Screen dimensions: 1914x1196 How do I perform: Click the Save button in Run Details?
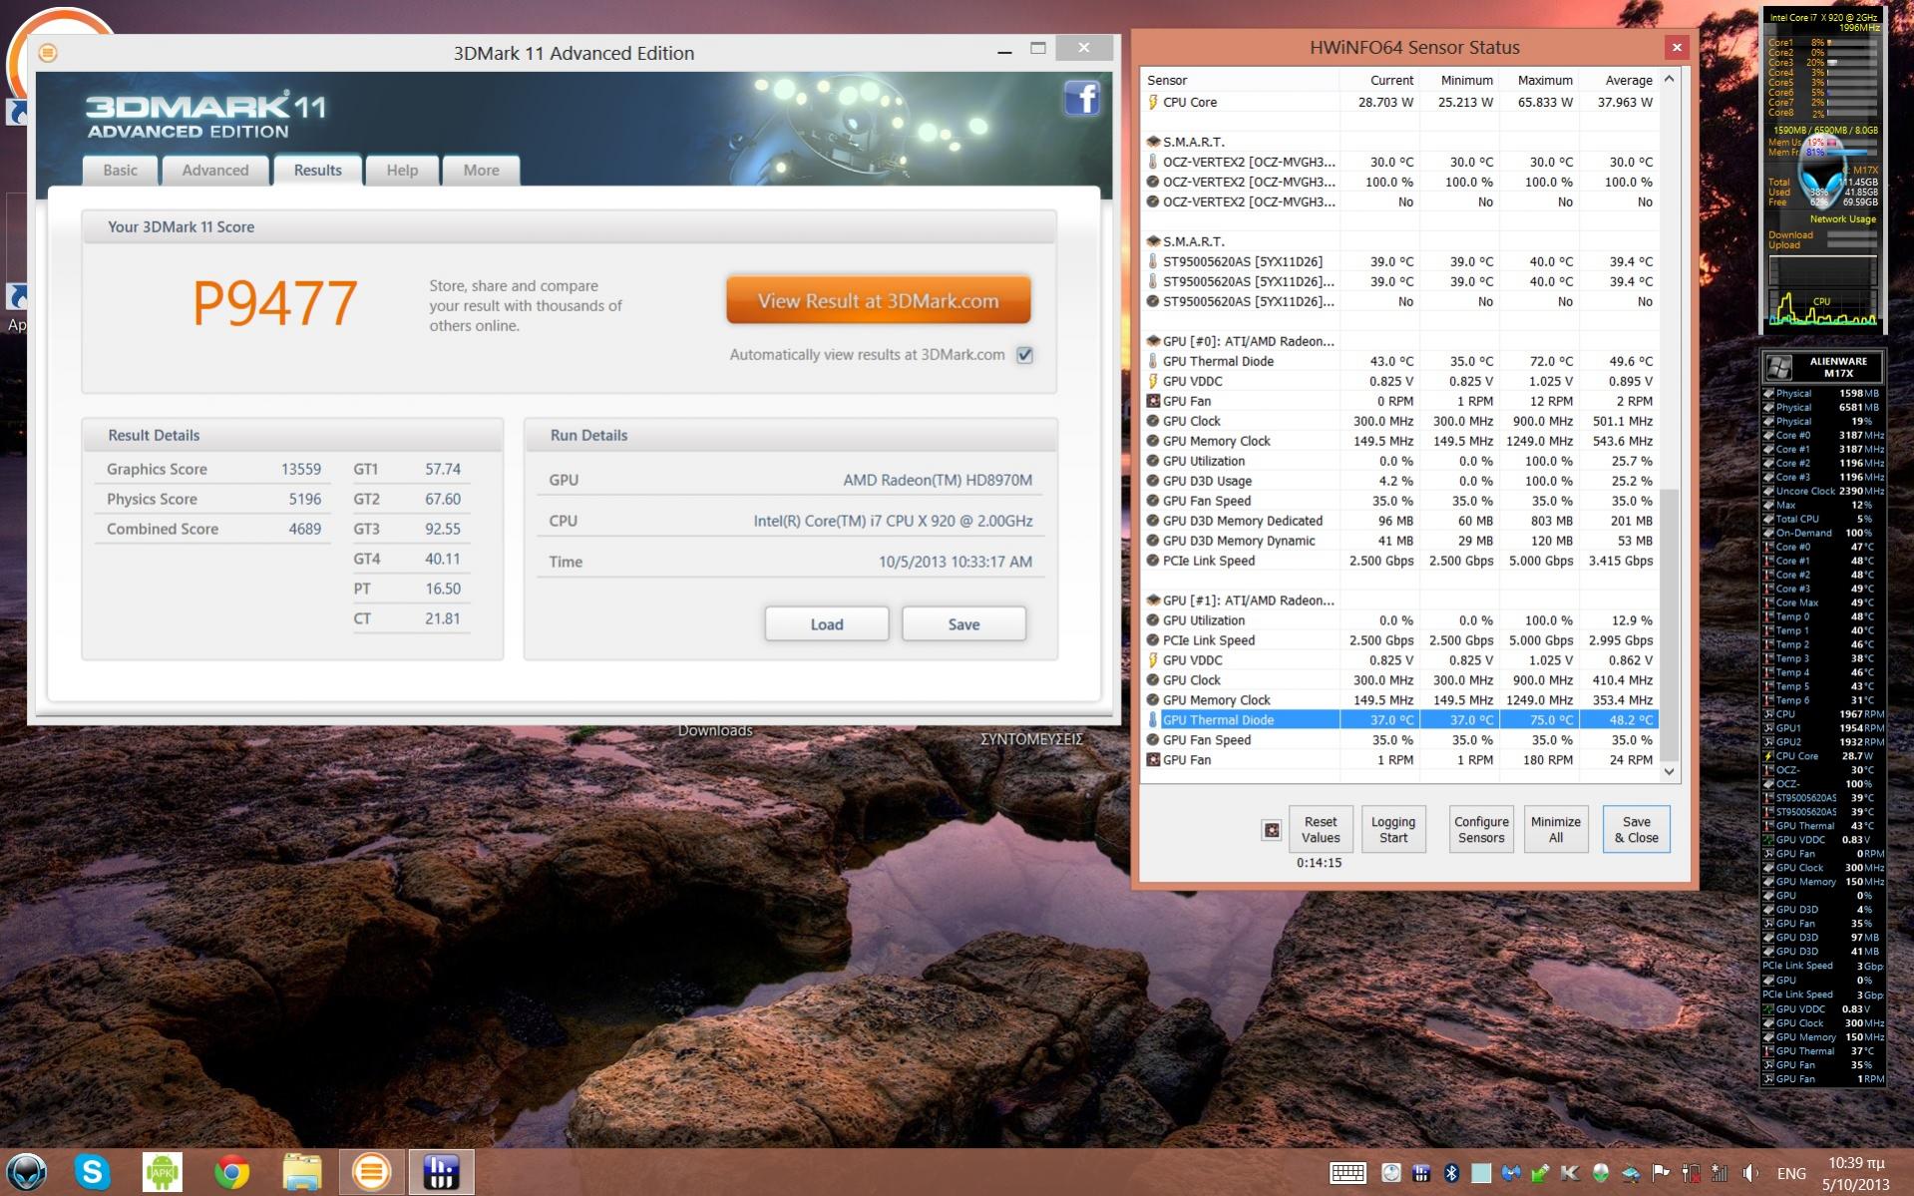963,624
